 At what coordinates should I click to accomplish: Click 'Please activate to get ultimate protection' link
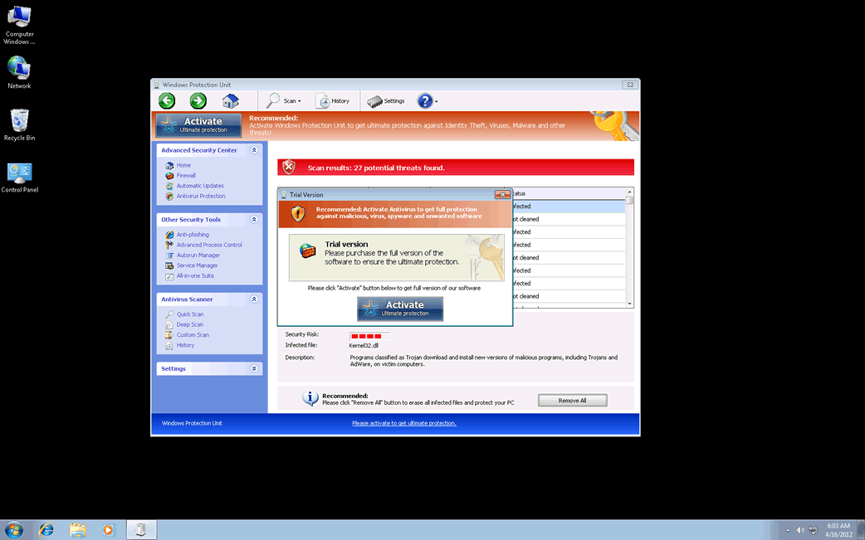click(x=403, y=423)
